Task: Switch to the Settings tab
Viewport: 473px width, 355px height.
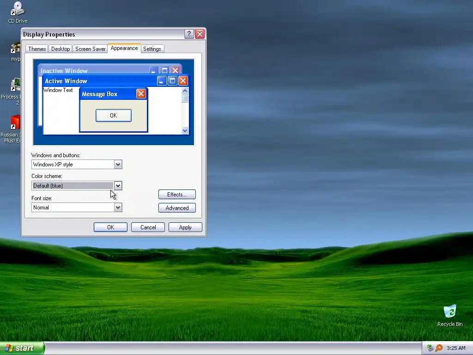Action: click(152, 49)
